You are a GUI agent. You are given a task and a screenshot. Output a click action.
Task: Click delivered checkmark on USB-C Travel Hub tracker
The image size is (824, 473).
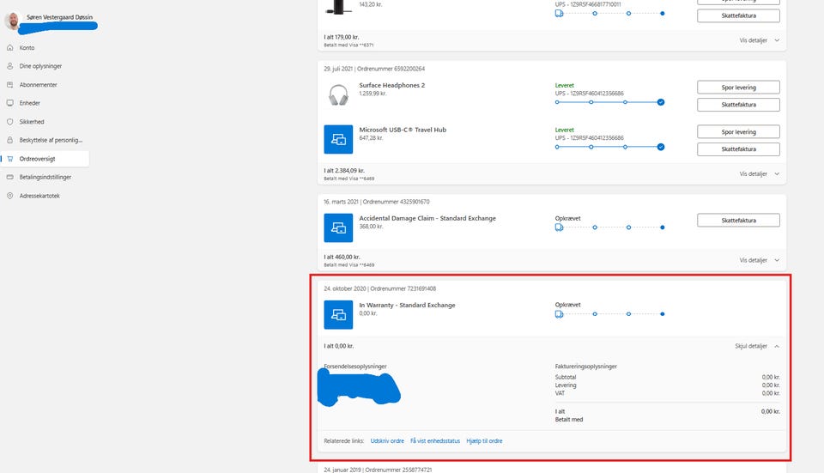[661, 147]
